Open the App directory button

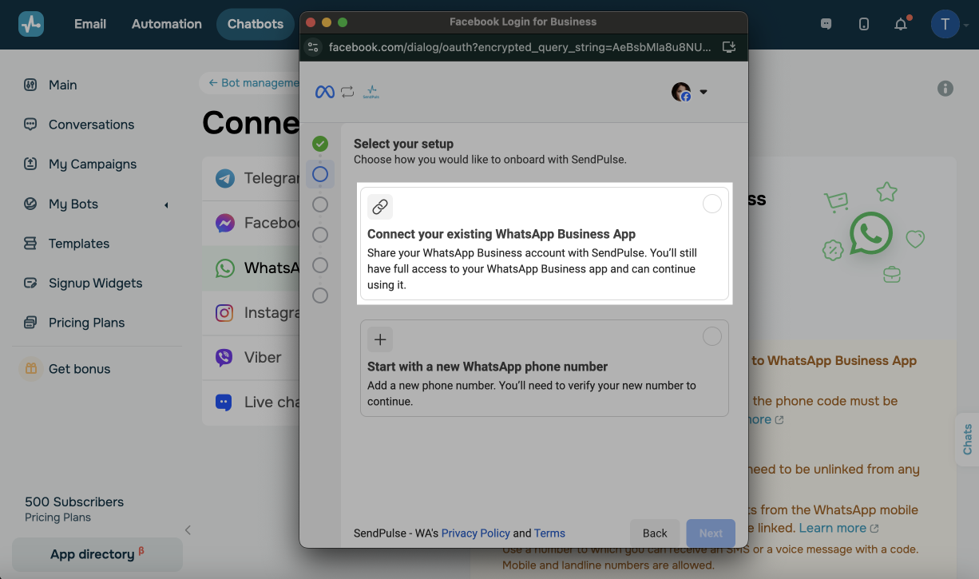pos(97,554)
